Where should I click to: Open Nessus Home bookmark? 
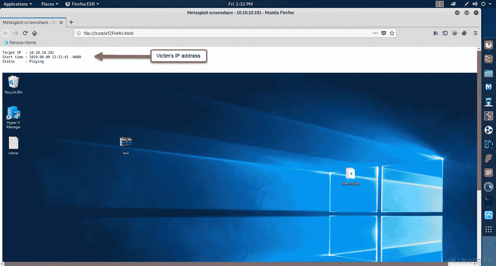click(x=20, y=43)
